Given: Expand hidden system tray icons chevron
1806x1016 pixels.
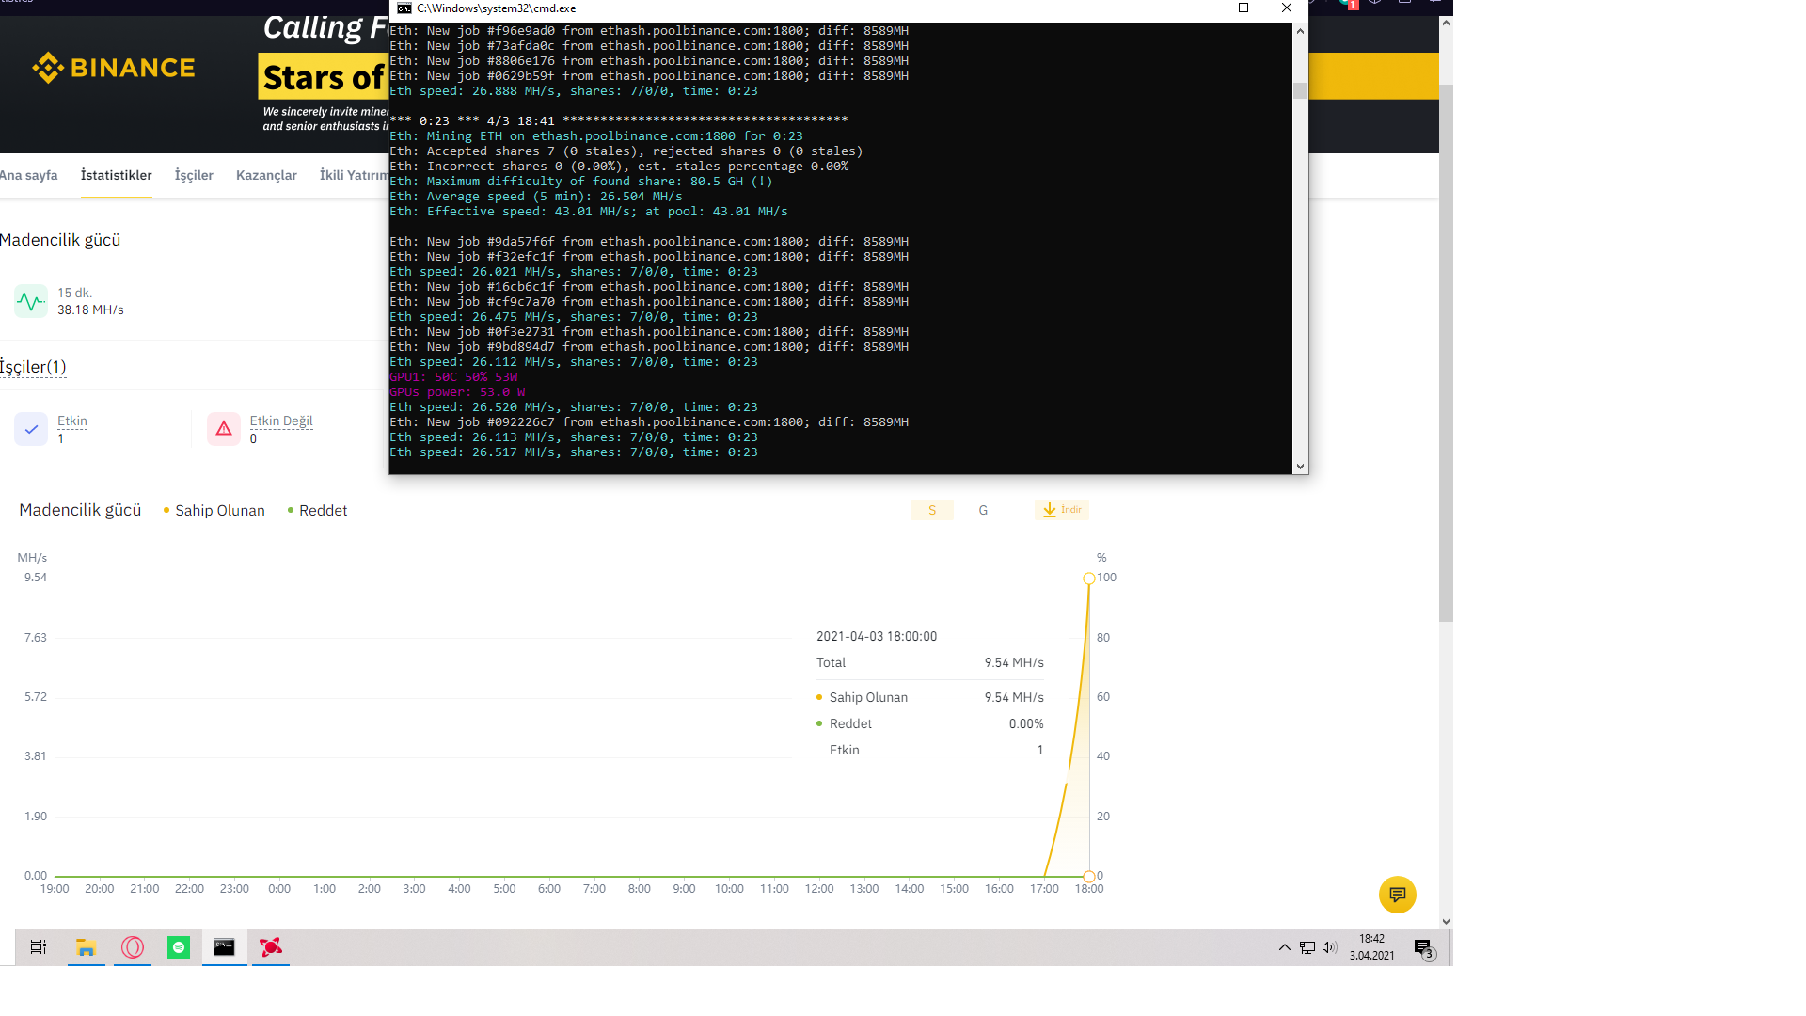Looking at the screenshot, I should click(x=1284, y=947).
